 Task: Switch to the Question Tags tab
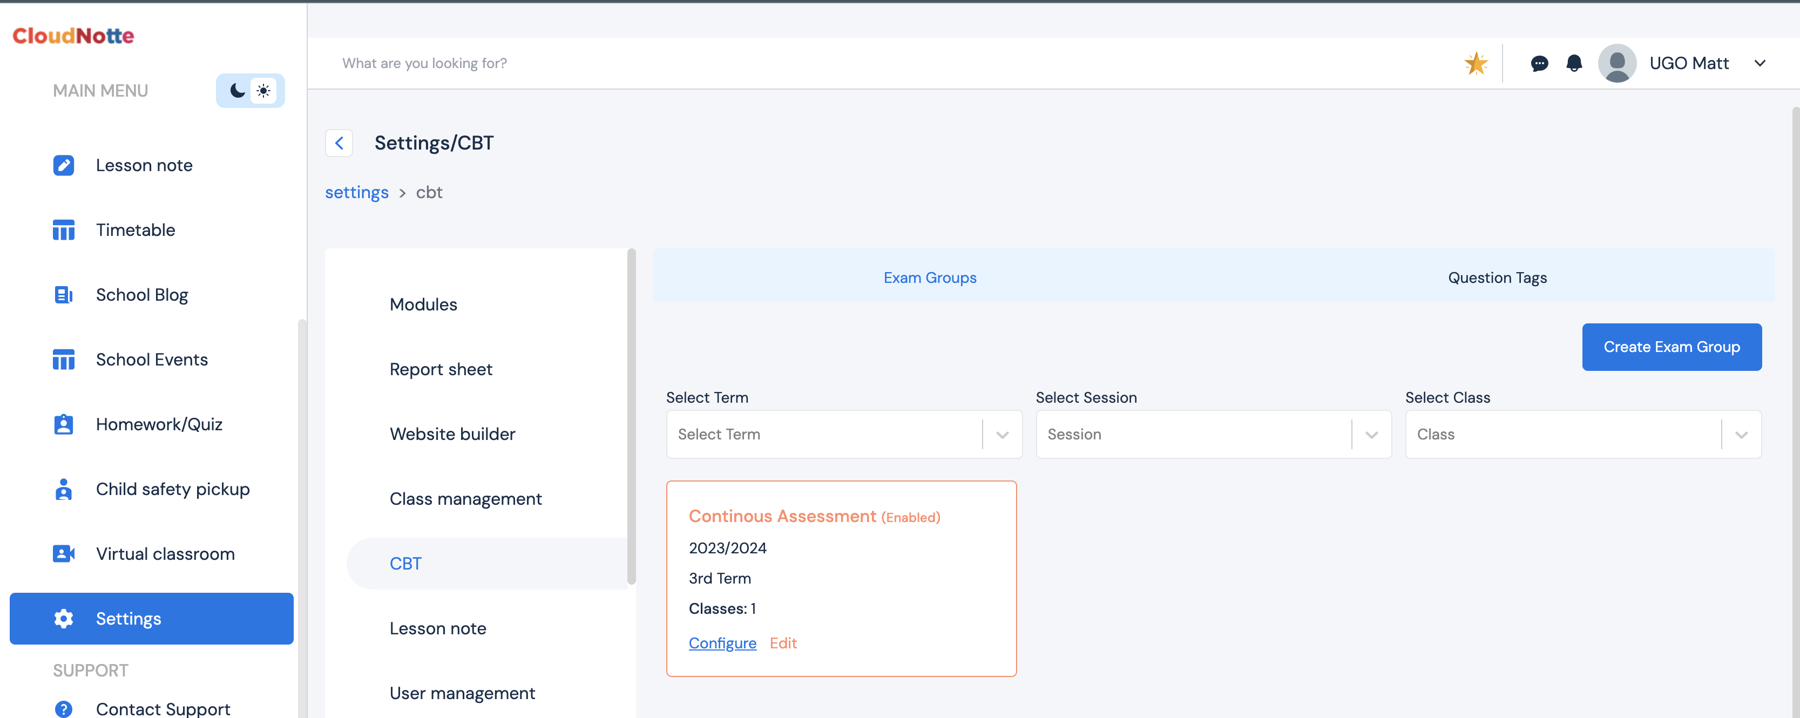(1497, 277)
